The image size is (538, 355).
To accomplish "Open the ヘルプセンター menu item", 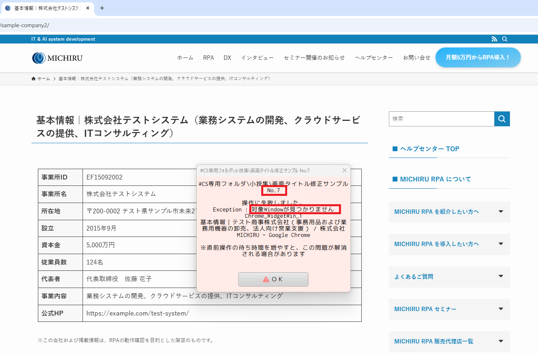I will click(374, 58).
